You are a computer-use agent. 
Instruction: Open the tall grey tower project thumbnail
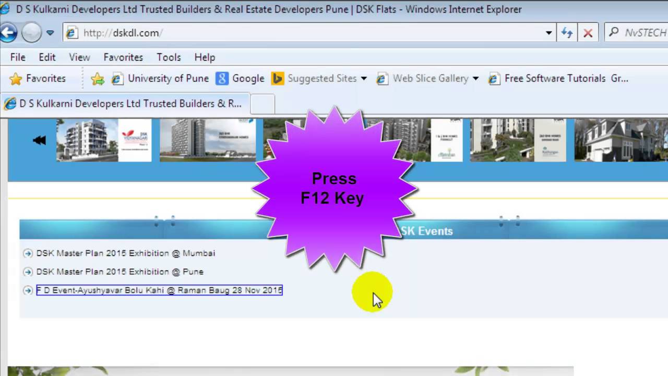[208, 140]
